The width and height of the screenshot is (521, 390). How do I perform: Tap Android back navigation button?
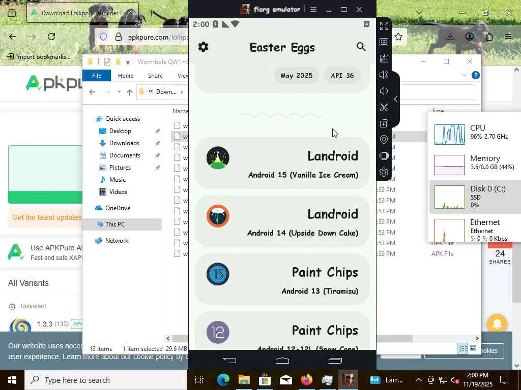229,360
